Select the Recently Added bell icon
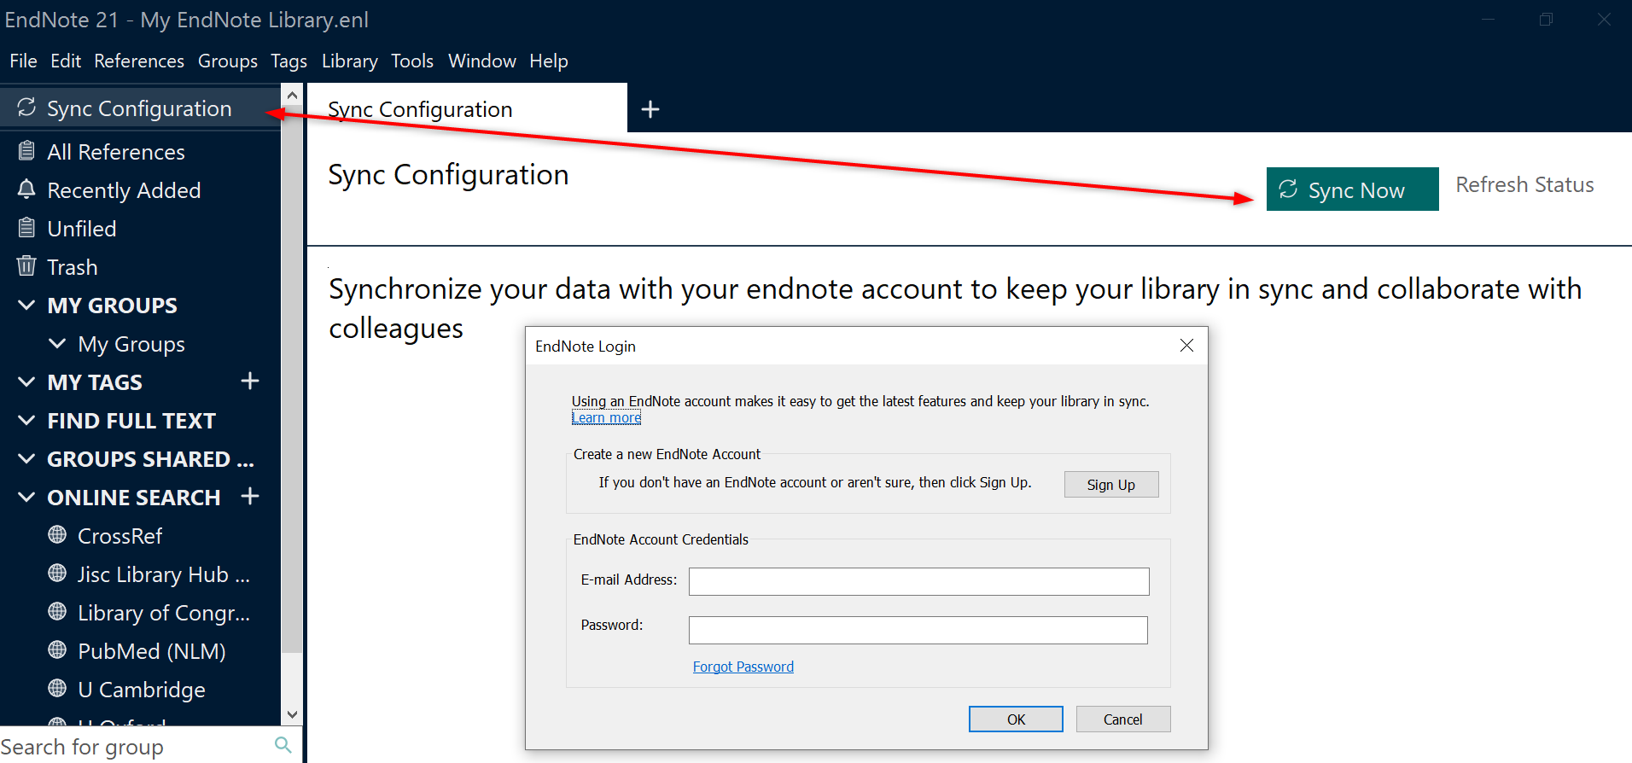 [x=26, y=189]
